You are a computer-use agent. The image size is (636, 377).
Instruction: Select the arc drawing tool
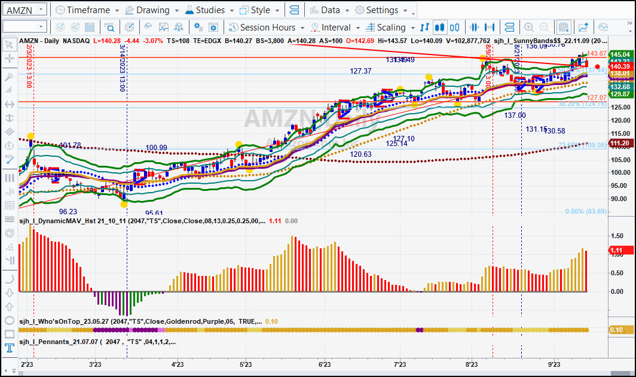tap(9, 279)
